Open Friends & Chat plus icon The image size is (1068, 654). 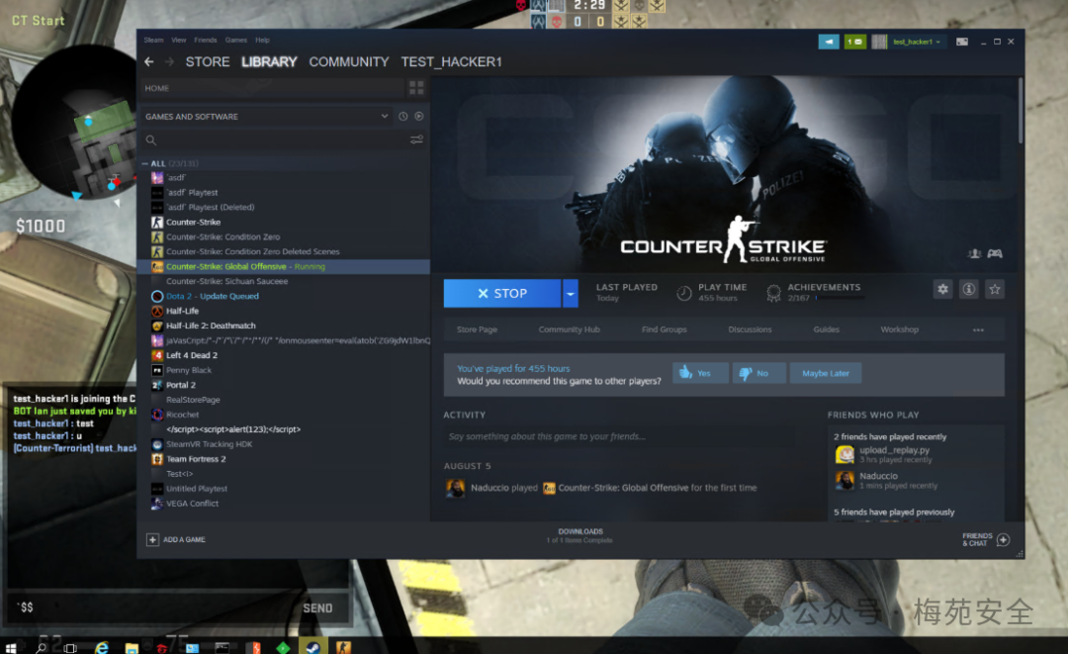click(x=1003, y=539)
